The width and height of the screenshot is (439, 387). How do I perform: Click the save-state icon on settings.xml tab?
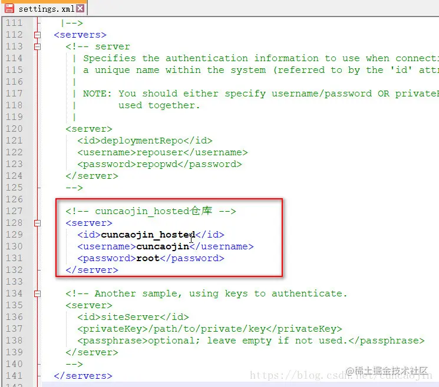point(9,8)
